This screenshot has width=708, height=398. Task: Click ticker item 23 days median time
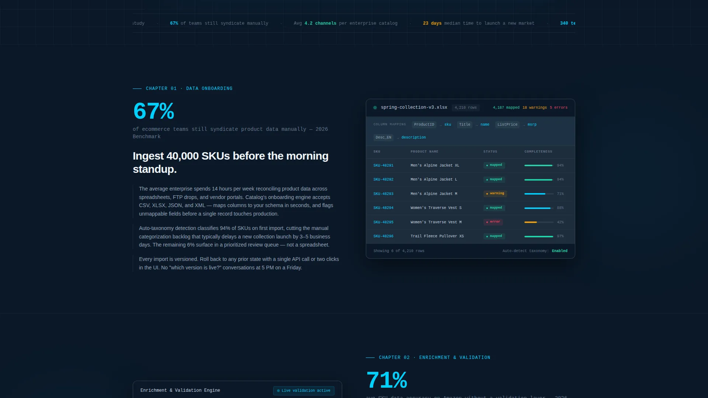[478, 23]
